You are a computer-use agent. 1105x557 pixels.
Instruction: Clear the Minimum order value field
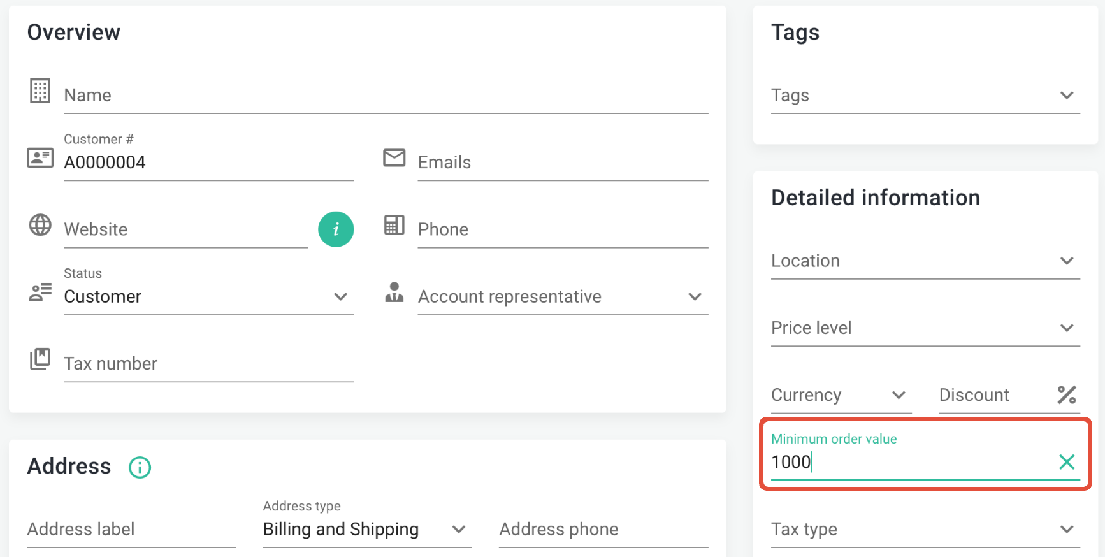tap(1066, 462)
